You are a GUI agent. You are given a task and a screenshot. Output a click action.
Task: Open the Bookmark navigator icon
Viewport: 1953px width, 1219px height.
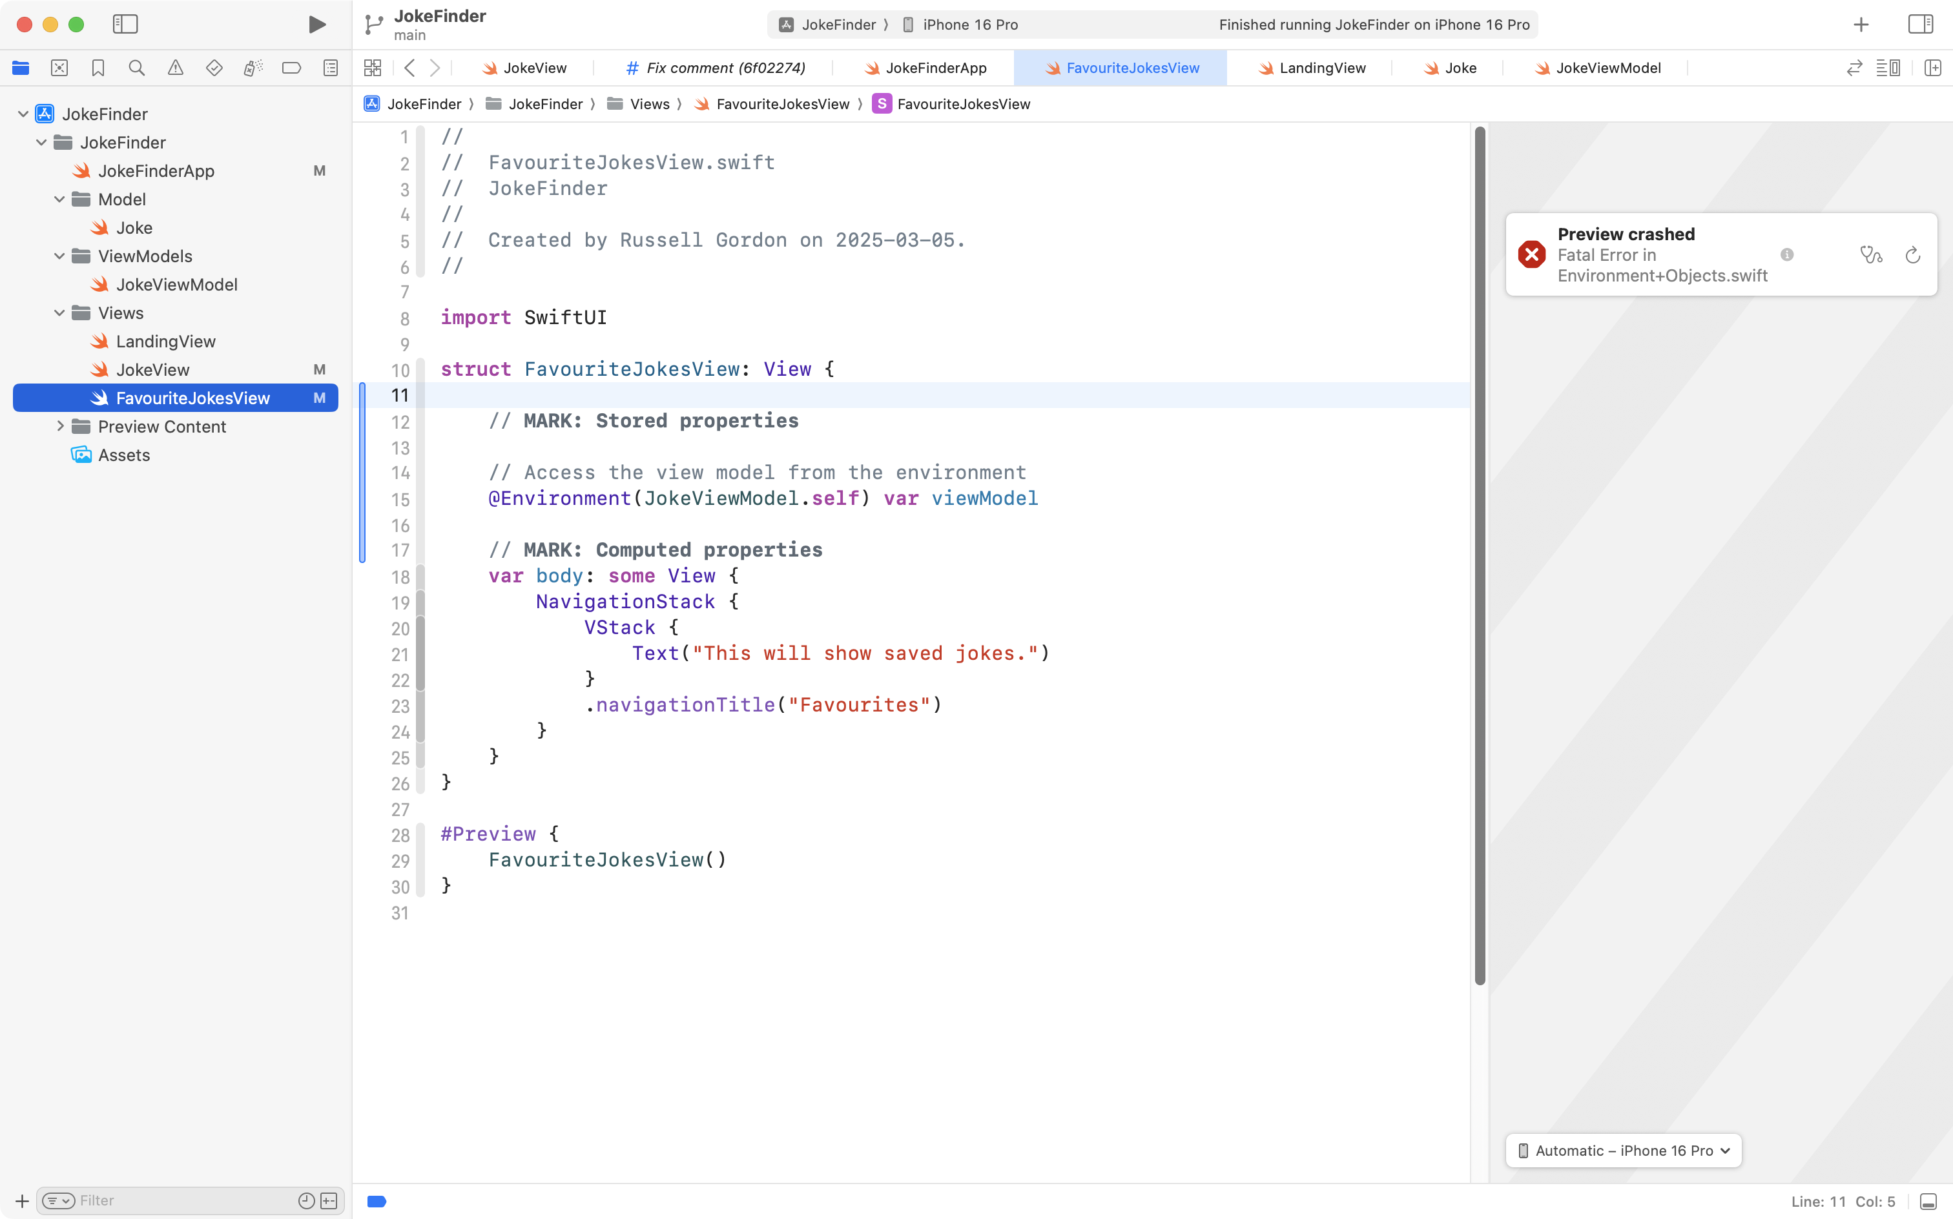[98, 68]
